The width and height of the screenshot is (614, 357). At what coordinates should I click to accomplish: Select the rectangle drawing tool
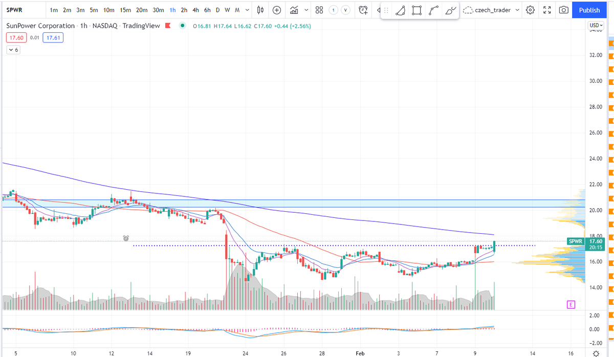(417, 10)
